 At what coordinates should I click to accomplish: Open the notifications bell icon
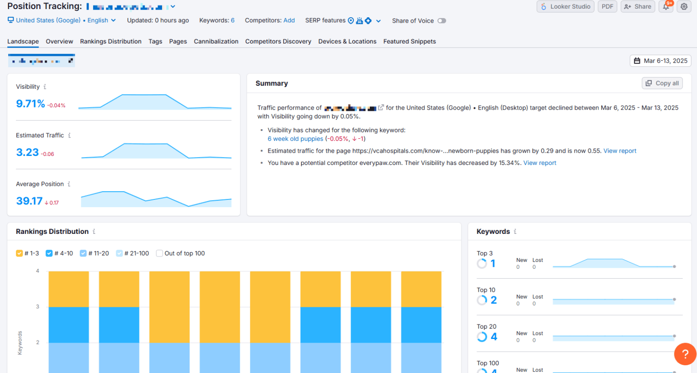666,7
